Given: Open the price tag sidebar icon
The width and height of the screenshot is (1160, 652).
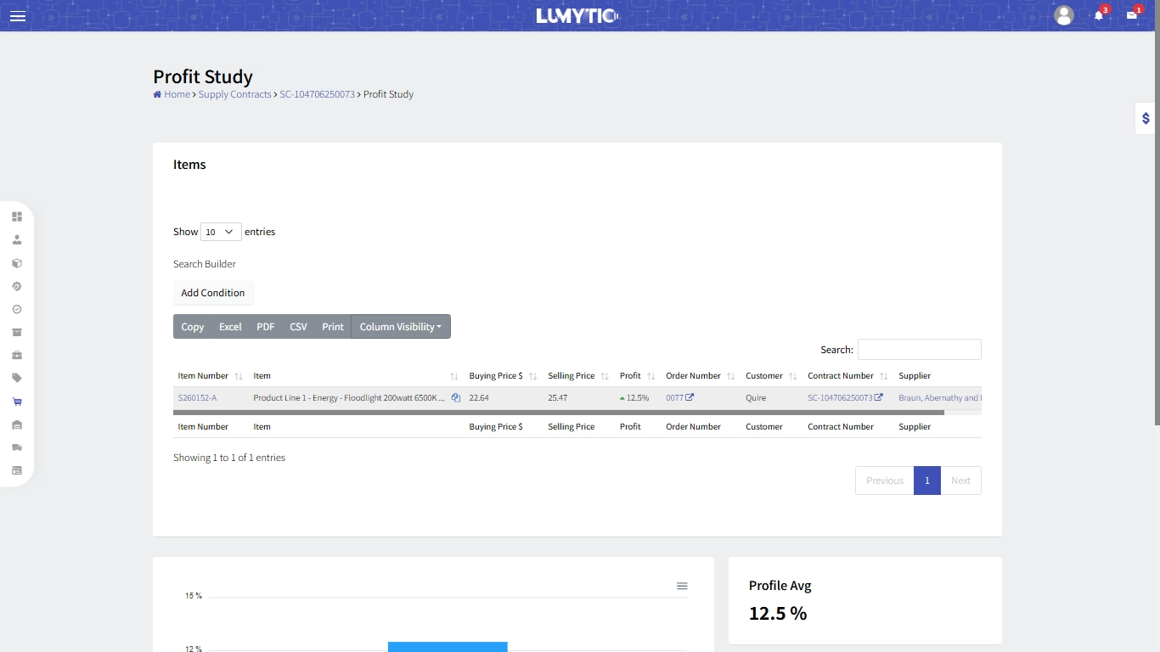Looking at the screenshot, I should pyautogui.click(x=17, y=378).
